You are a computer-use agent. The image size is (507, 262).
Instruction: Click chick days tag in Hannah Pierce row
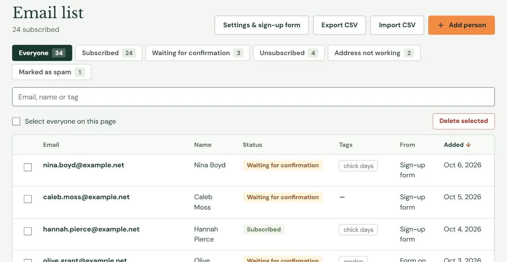pyautogui.click(x=358, y=230)
